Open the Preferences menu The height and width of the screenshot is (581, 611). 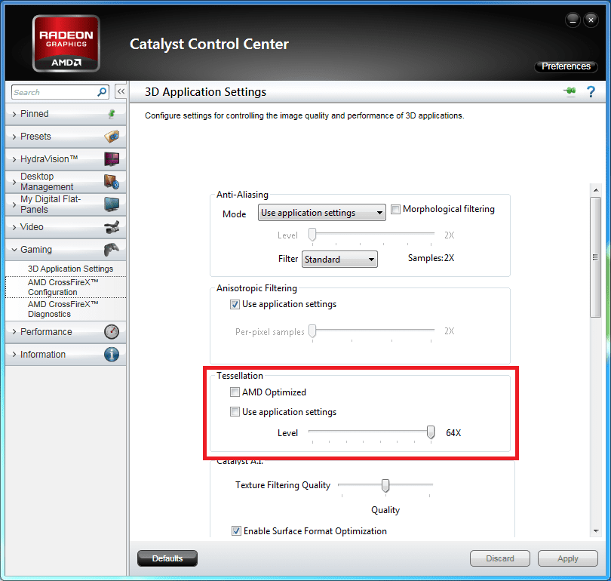click(566, 66)
